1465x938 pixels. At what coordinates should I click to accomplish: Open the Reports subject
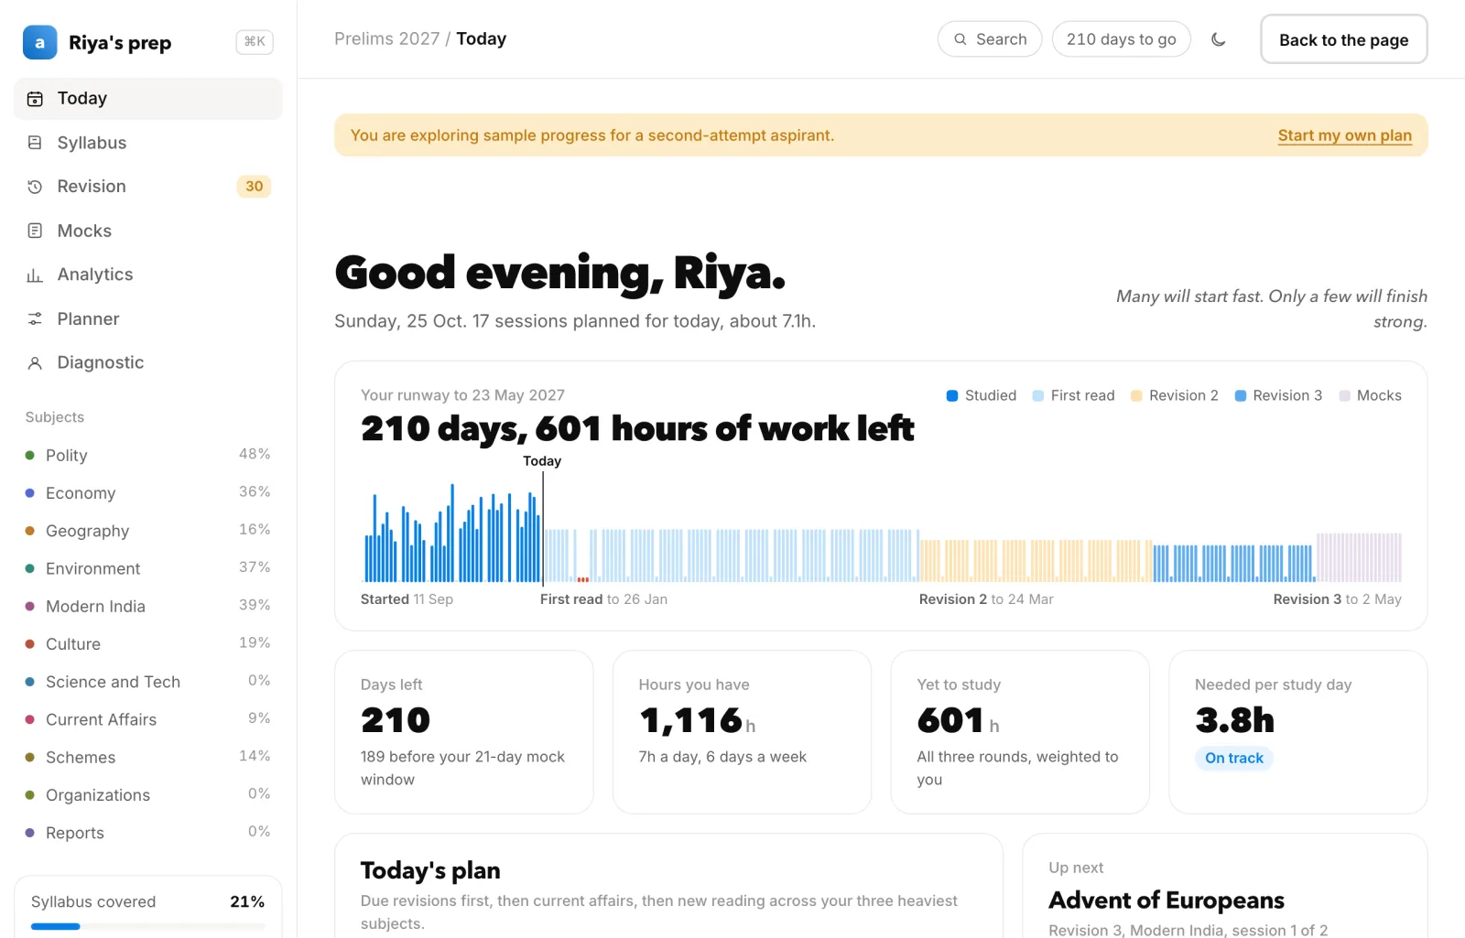click(148, 833)
